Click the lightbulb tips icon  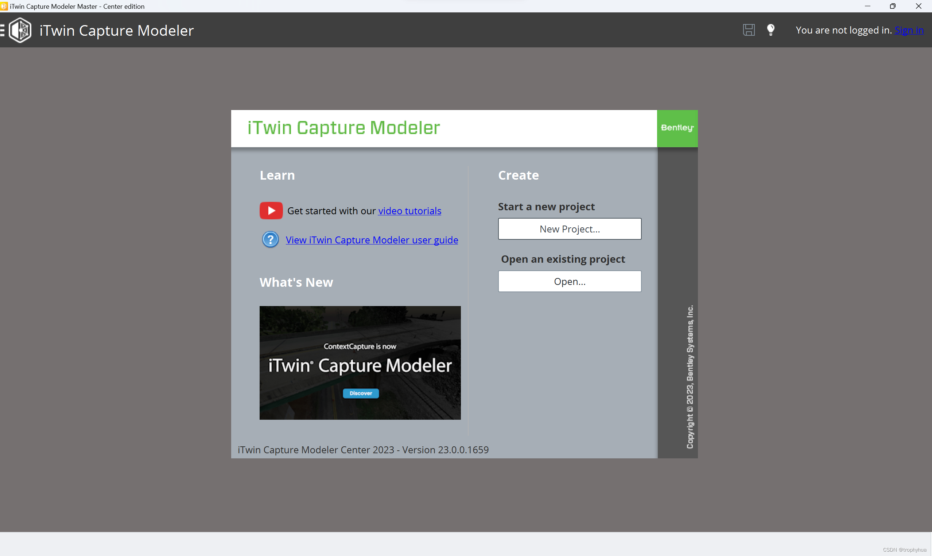coord(770,30)
